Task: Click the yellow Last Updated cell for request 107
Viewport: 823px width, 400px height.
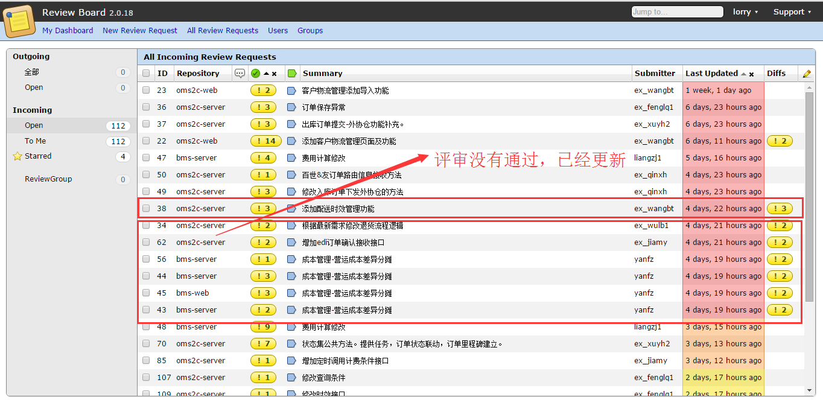Action: (723, 378)
